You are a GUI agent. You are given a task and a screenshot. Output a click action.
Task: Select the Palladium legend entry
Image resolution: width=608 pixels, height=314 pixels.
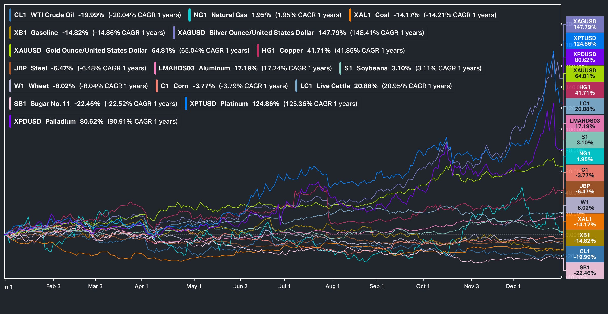tap(61, 122)
